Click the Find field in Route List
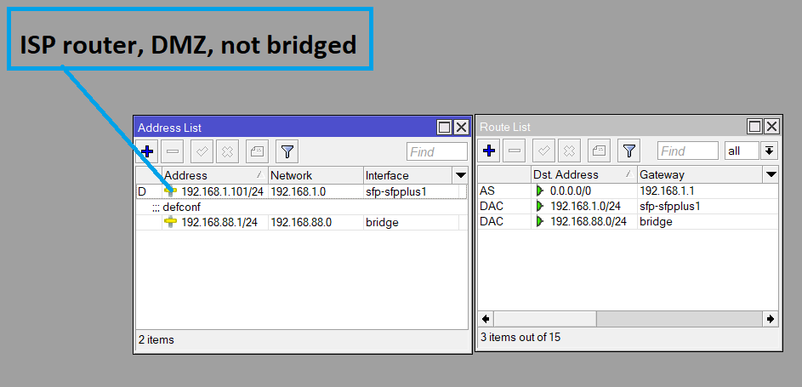Viewport: 802px width, 387px height. [688, 151]
